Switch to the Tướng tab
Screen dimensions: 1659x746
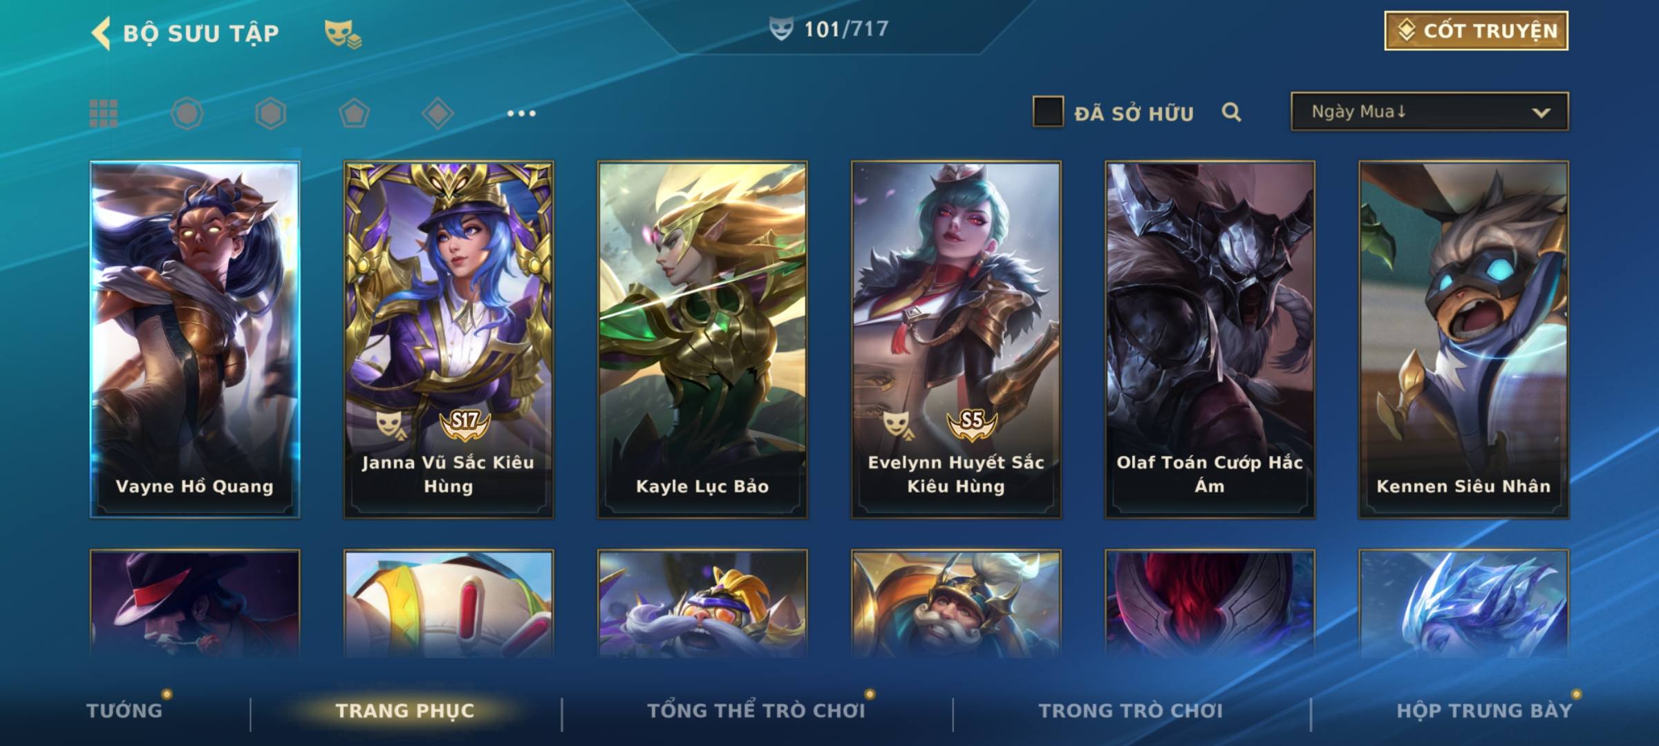point(124,710)
